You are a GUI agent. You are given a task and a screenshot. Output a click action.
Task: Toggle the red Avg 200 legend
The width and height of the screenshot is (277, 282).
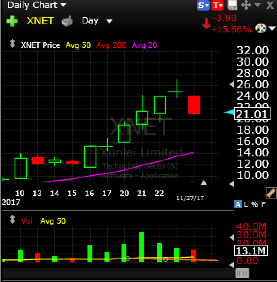111,45
